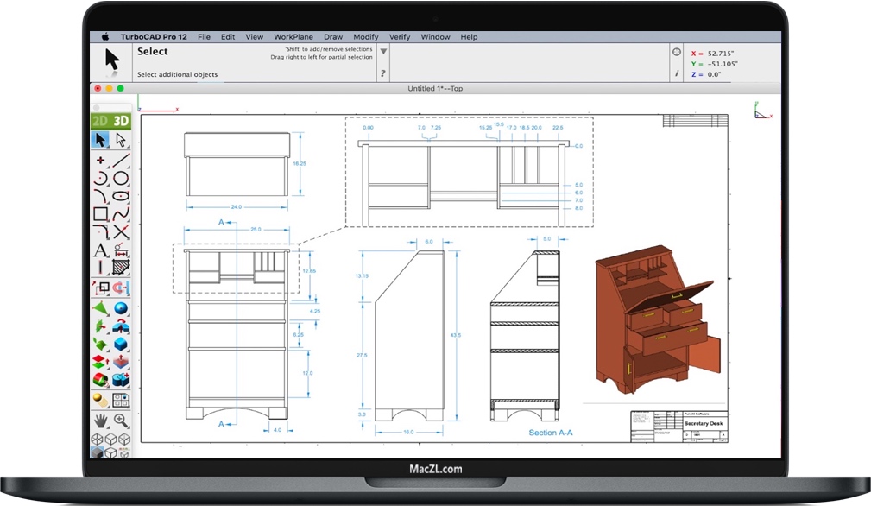
Task: Open the WorkPlane menu
Action: point(293,36)
